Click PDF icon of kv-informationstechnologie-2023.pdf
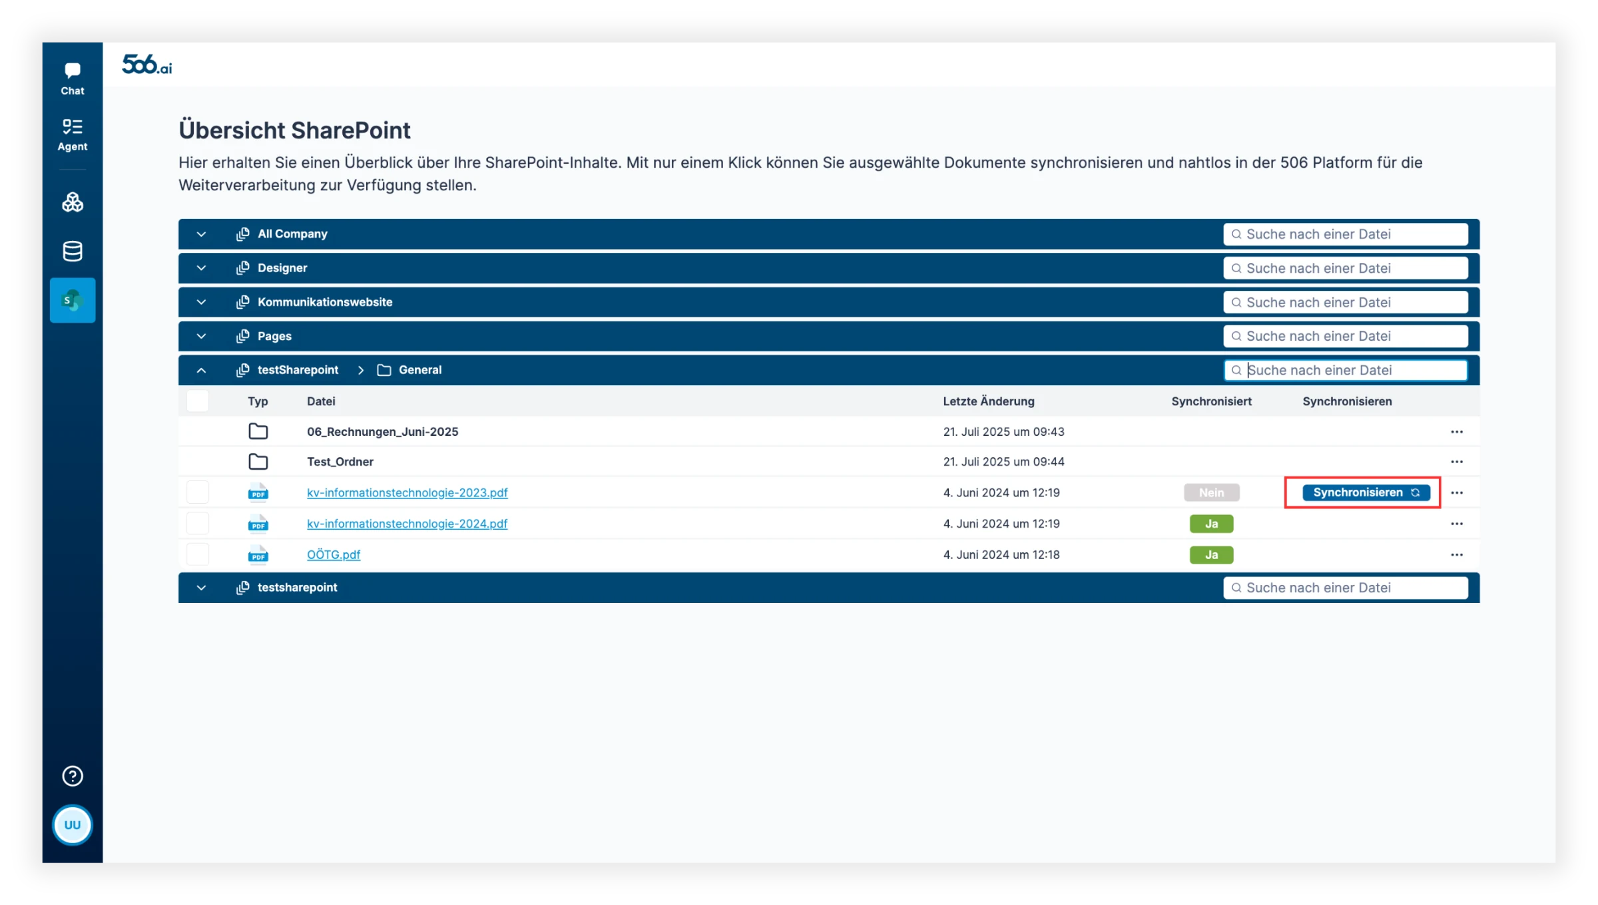 (258, 492)
